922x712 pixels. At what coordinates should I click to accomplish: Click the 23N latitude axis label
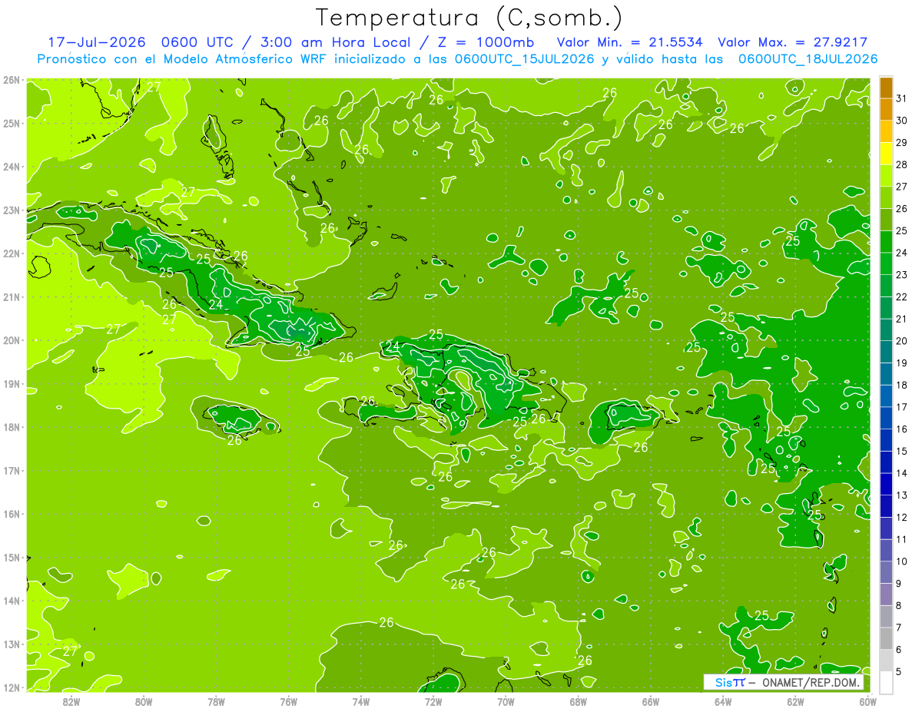(12, 210)
